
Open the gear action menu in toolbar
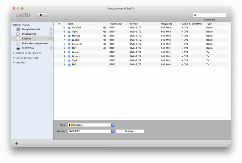coord(42,15)
